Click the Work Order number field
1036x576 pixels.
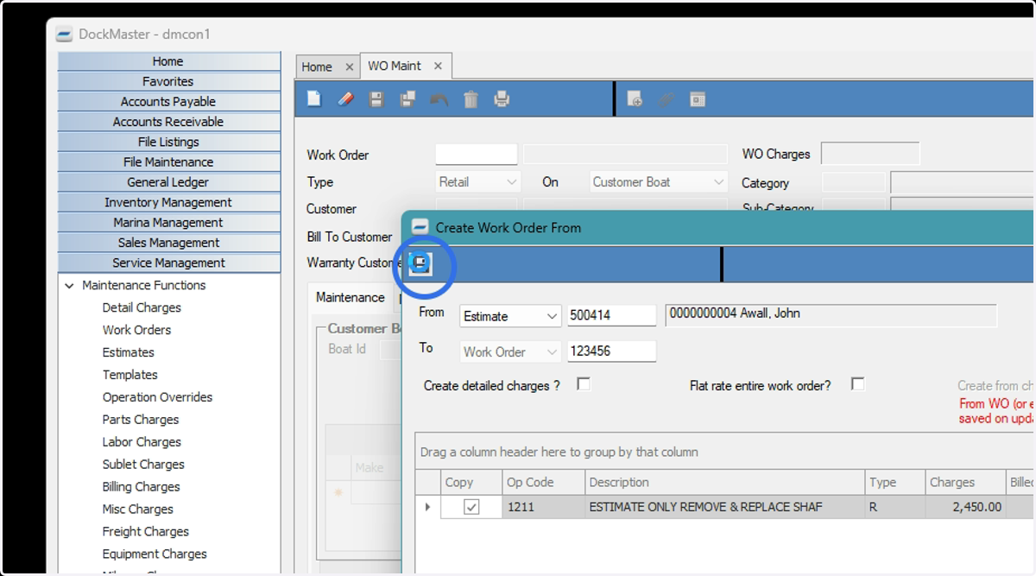(477, 155)
